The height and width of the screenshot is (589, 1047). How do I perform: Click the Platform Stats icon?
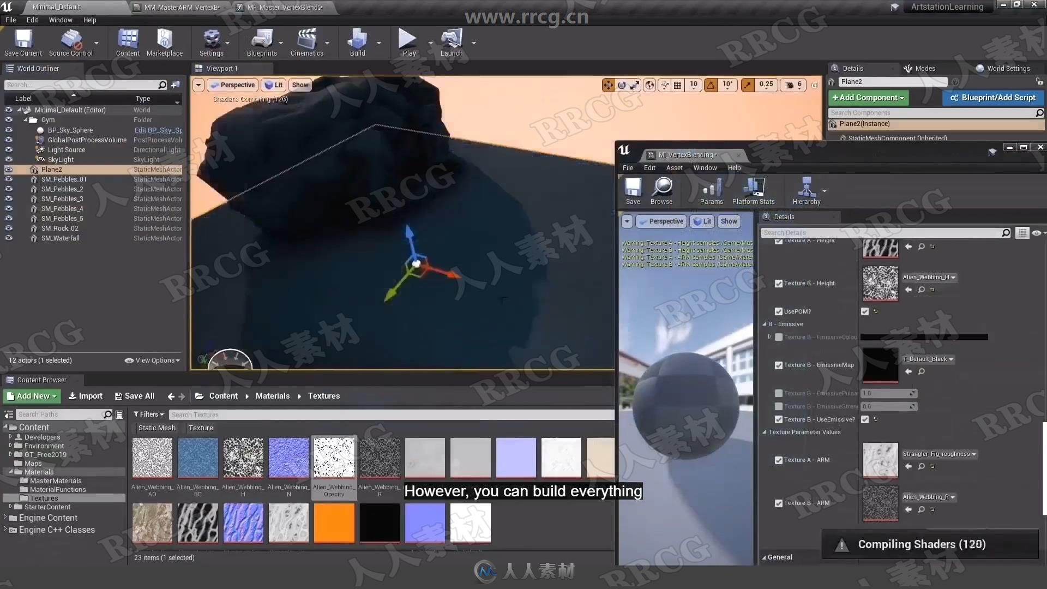tap(753, 189)
